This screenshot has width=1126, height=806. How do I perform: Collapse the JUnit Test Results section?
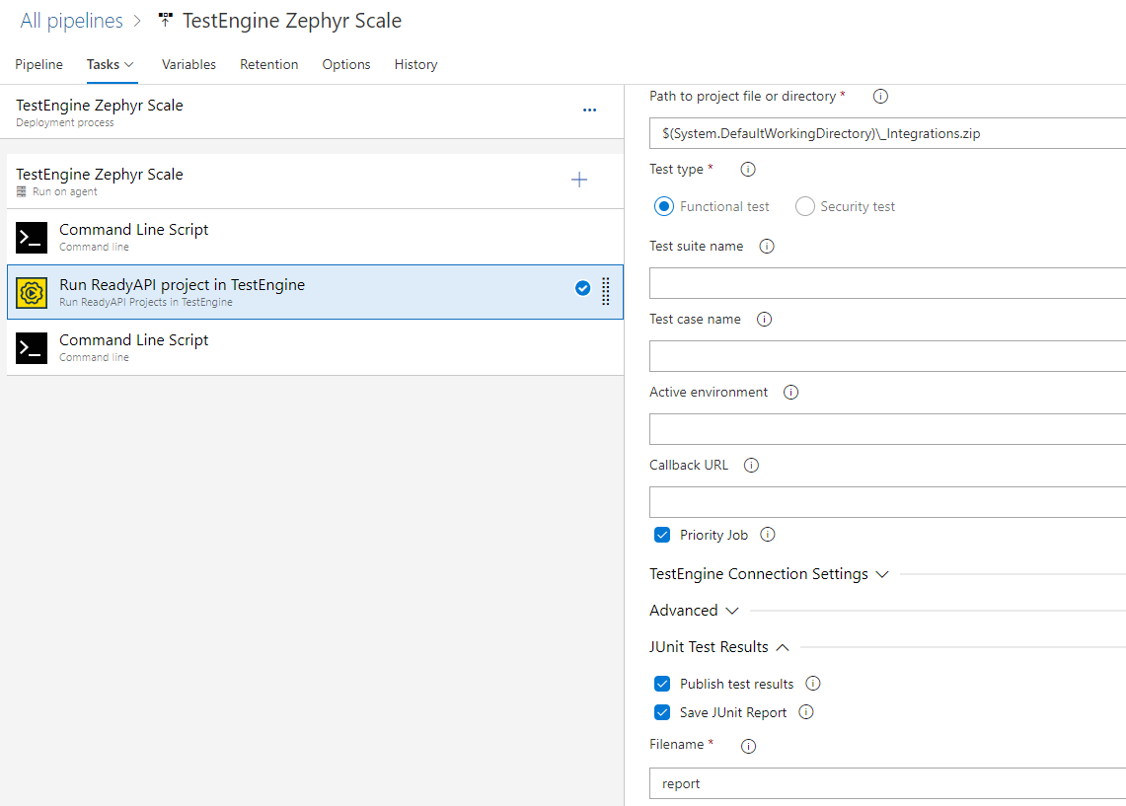pos(783,647)
